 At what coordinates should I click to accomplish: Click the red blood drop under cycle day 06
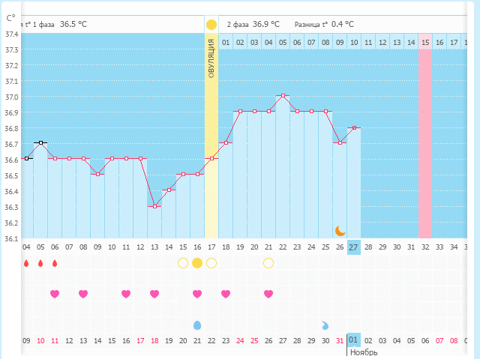(55, 263)
